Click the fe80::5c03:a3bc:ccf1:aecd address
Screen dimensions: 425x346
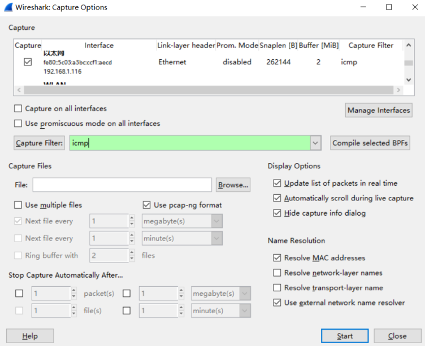tap(77, 62)
